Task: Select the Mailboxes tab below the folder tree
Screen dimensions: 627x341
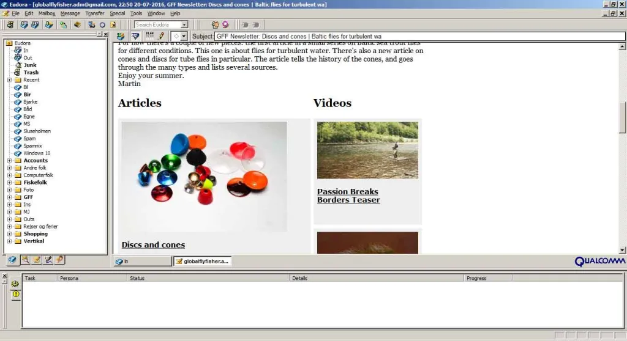Action: [12, 260]
